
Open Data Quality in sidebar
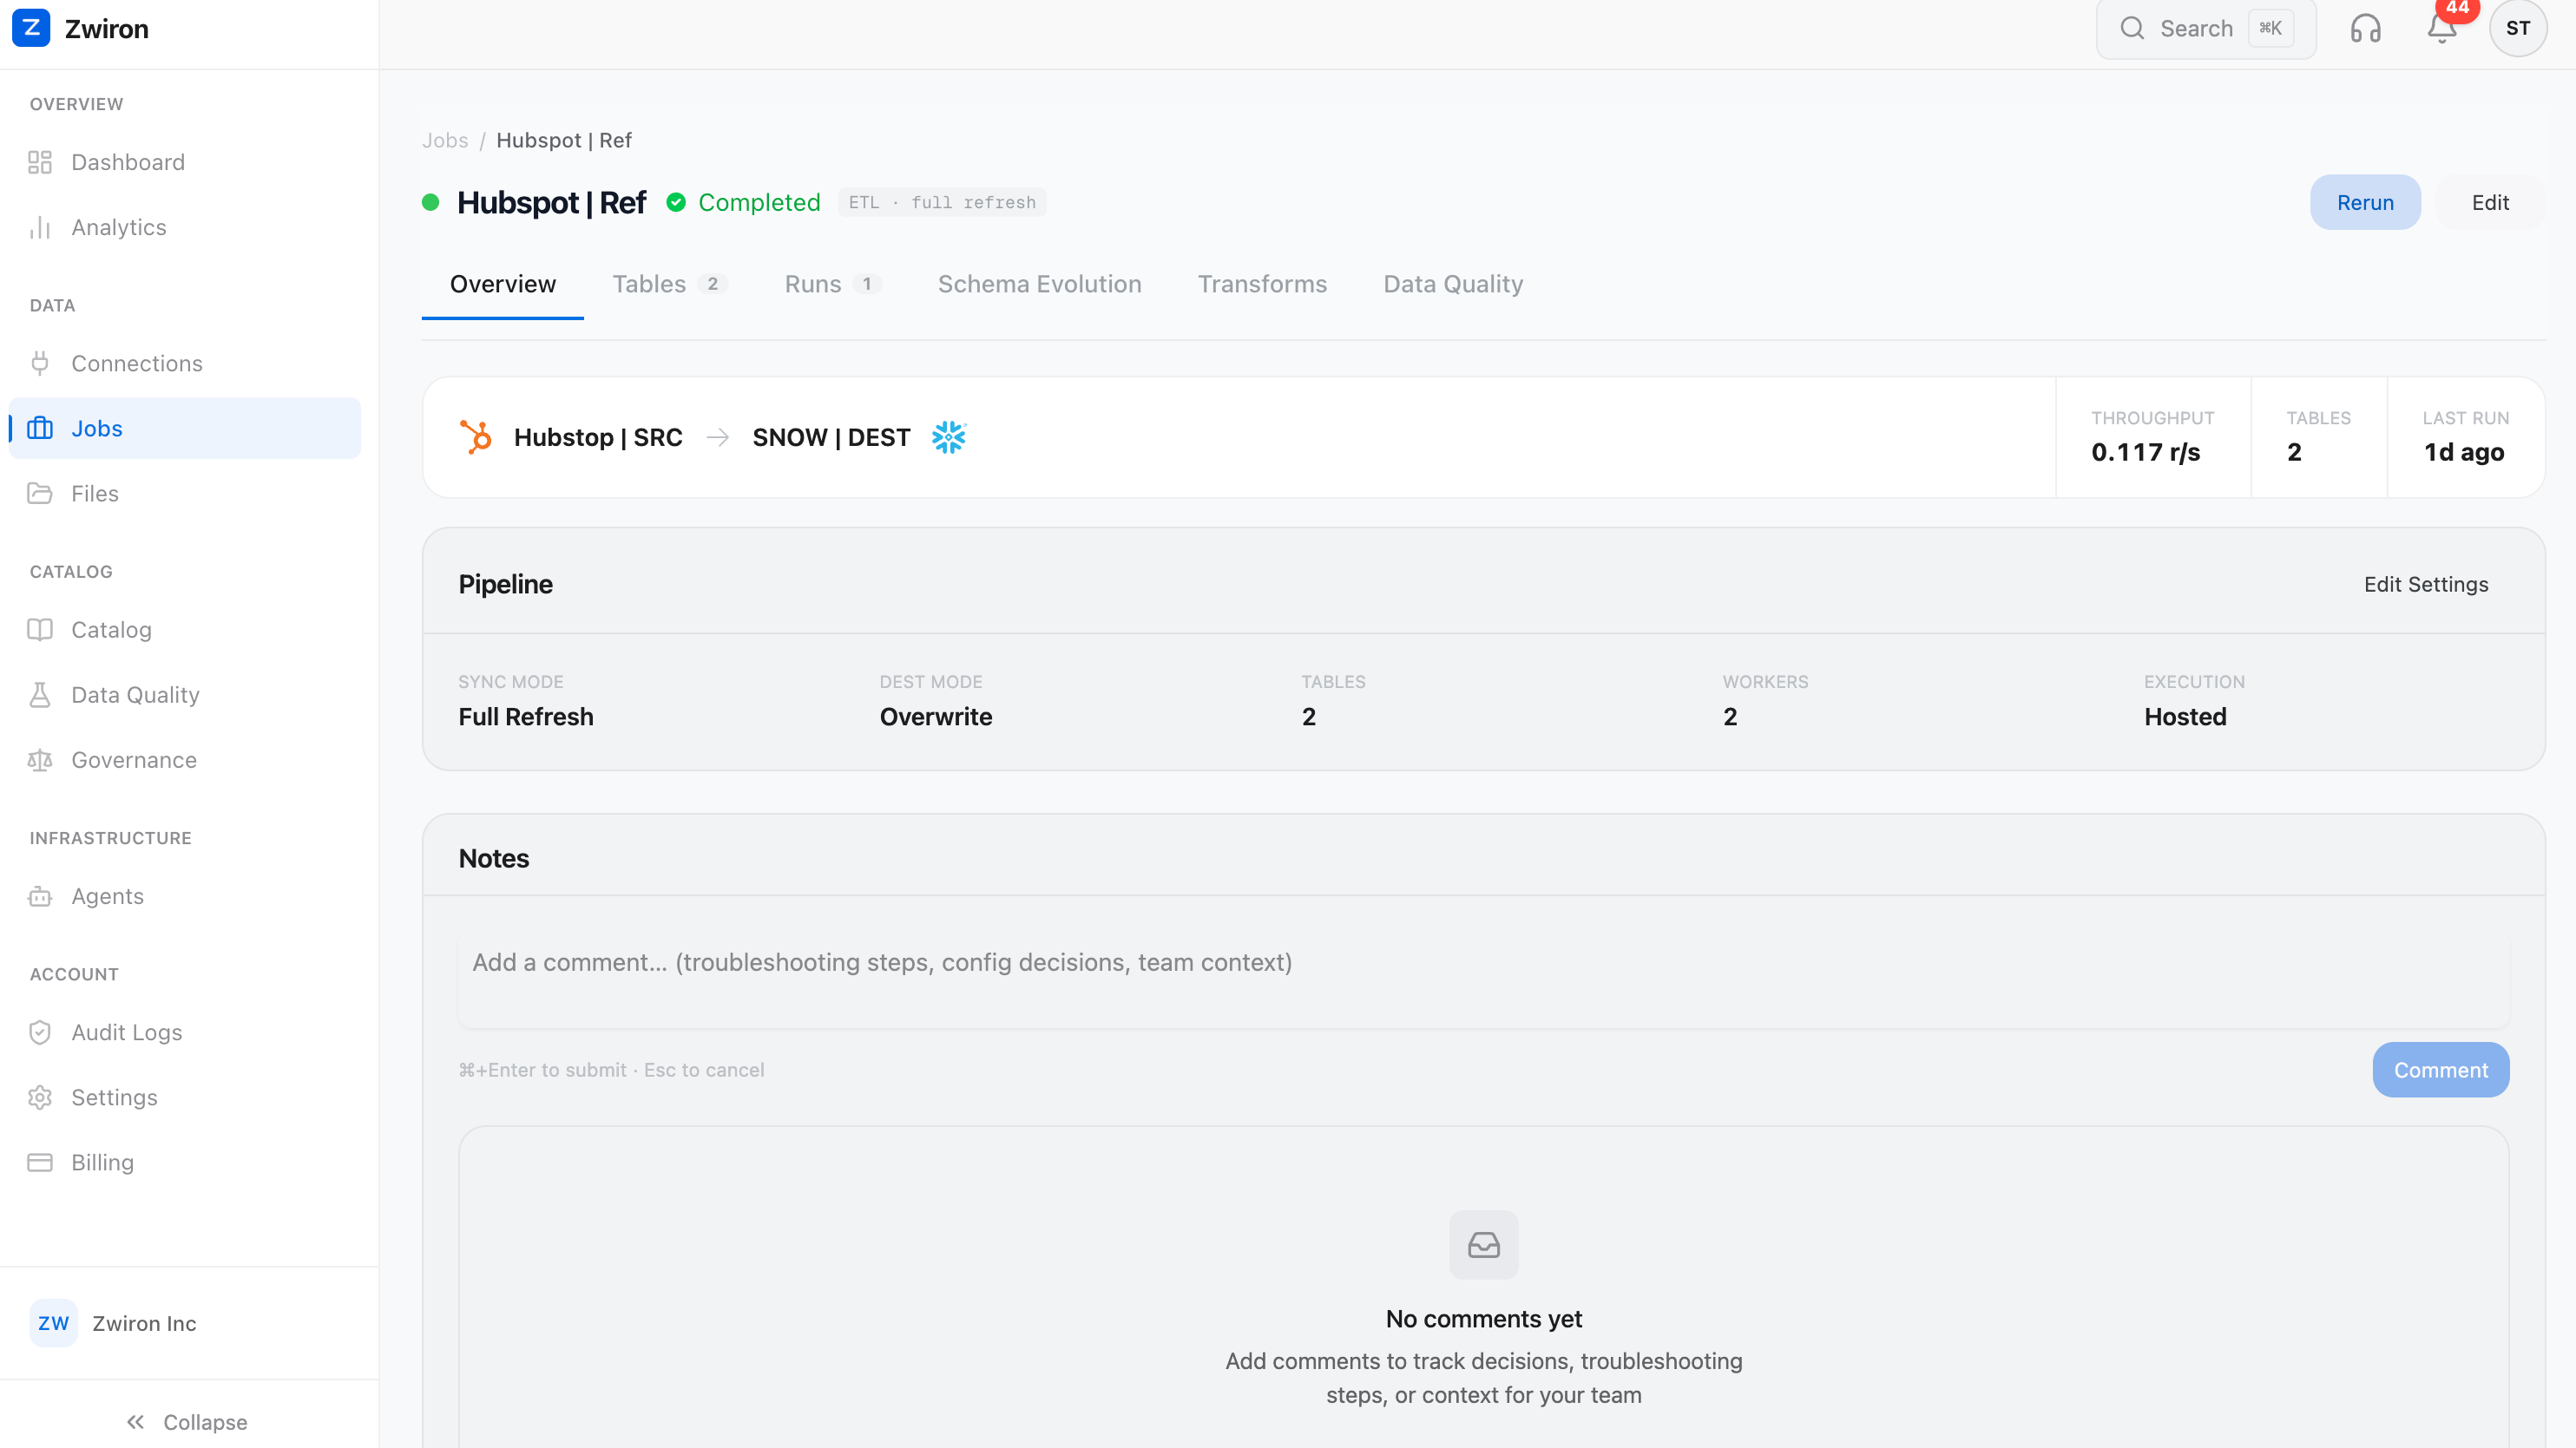[185, 695]
